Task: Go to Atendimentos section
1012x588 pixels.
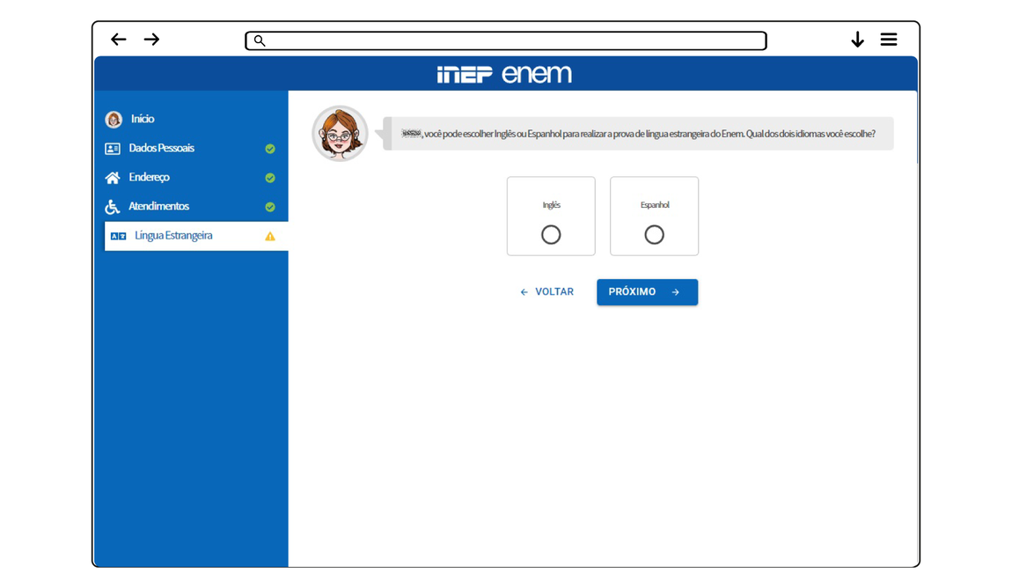Action: tap(158, 206)
